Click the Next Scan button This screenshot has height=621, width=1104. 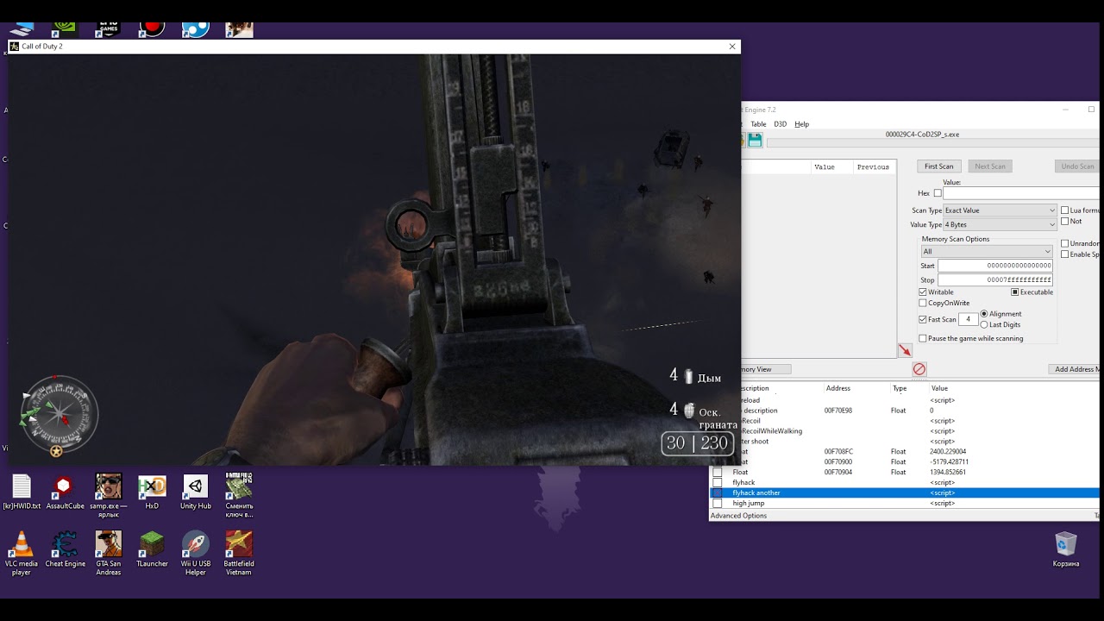pyautogui.click(x=990, y=166)
